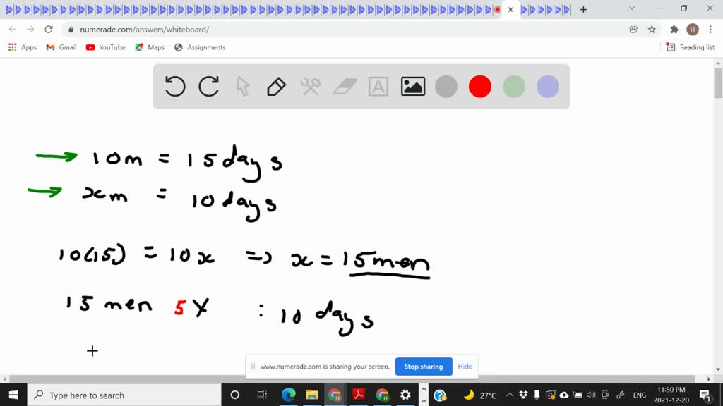Stop sharing the screen
This screenshot has width=723, height=406.
coord(424,367)
